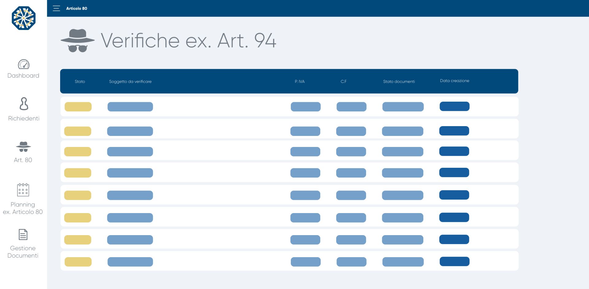Click the octagonal app logo
Image resolution: width=589 pixels, height=289 pixels.
coord(24,18)
